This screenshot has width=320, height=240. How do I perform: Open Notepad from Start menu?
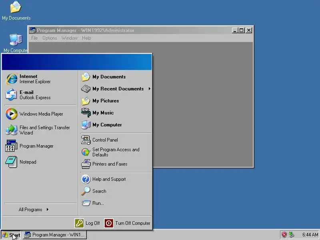(40, 162)
